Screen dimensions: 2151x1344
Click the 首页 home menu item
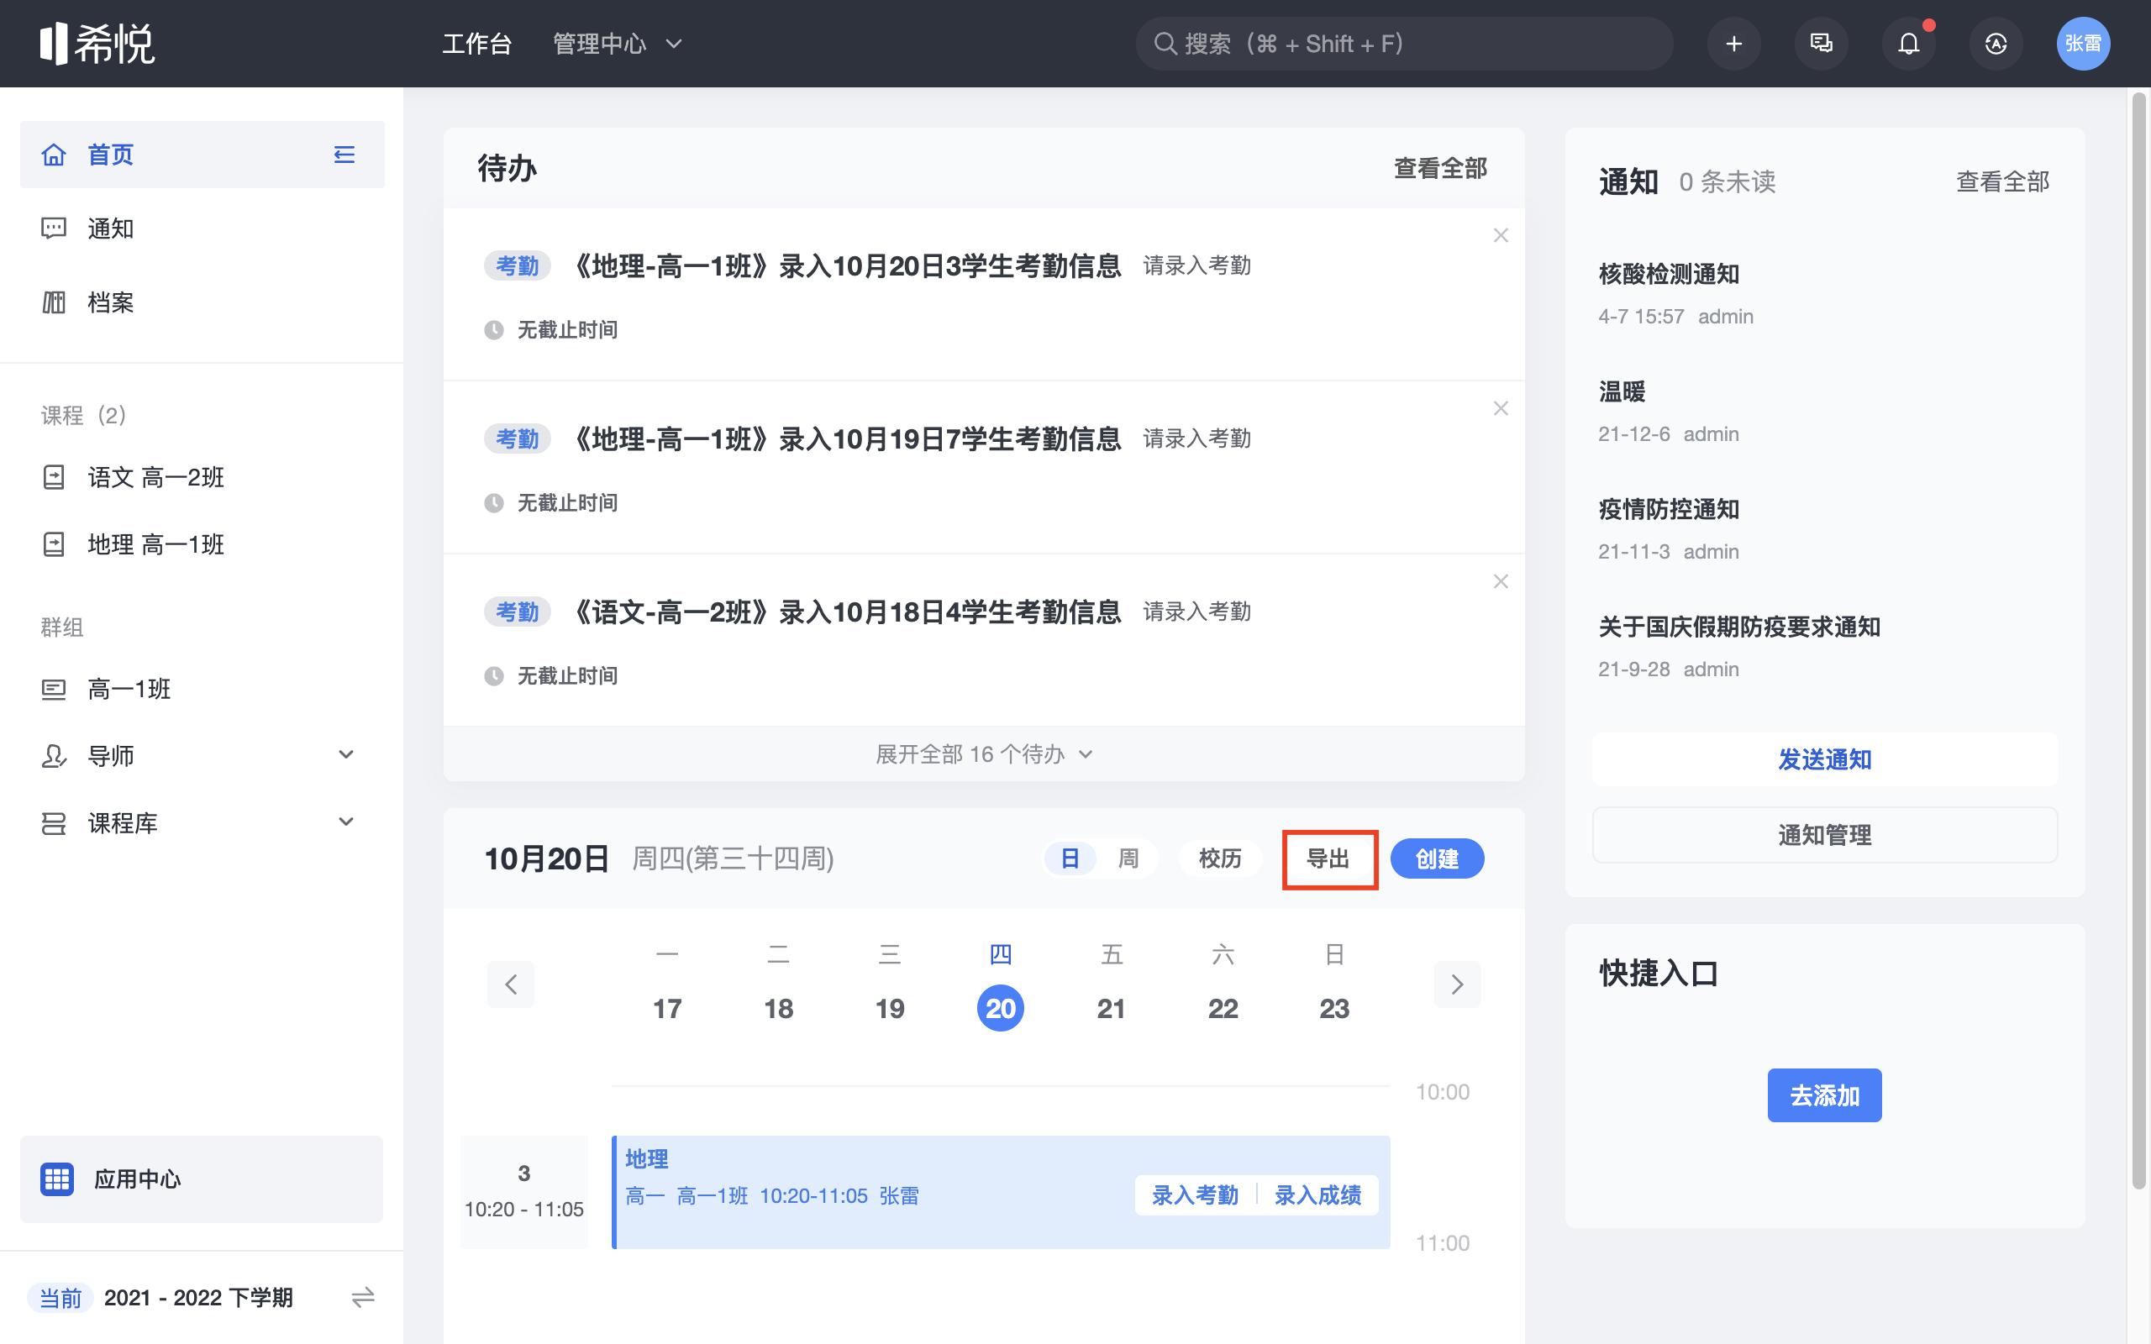pos(202,155)
